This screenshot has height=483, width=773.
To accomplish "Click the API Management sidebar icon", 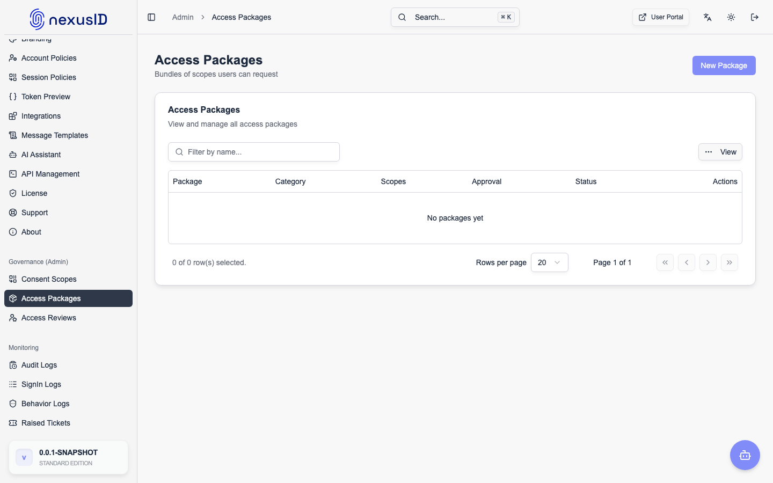I will click(x=13, y=174).
